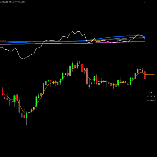The width and height of the screenshot is (157, 157).
Task: Click the price value '78.76'
Action: click(150, 93)
